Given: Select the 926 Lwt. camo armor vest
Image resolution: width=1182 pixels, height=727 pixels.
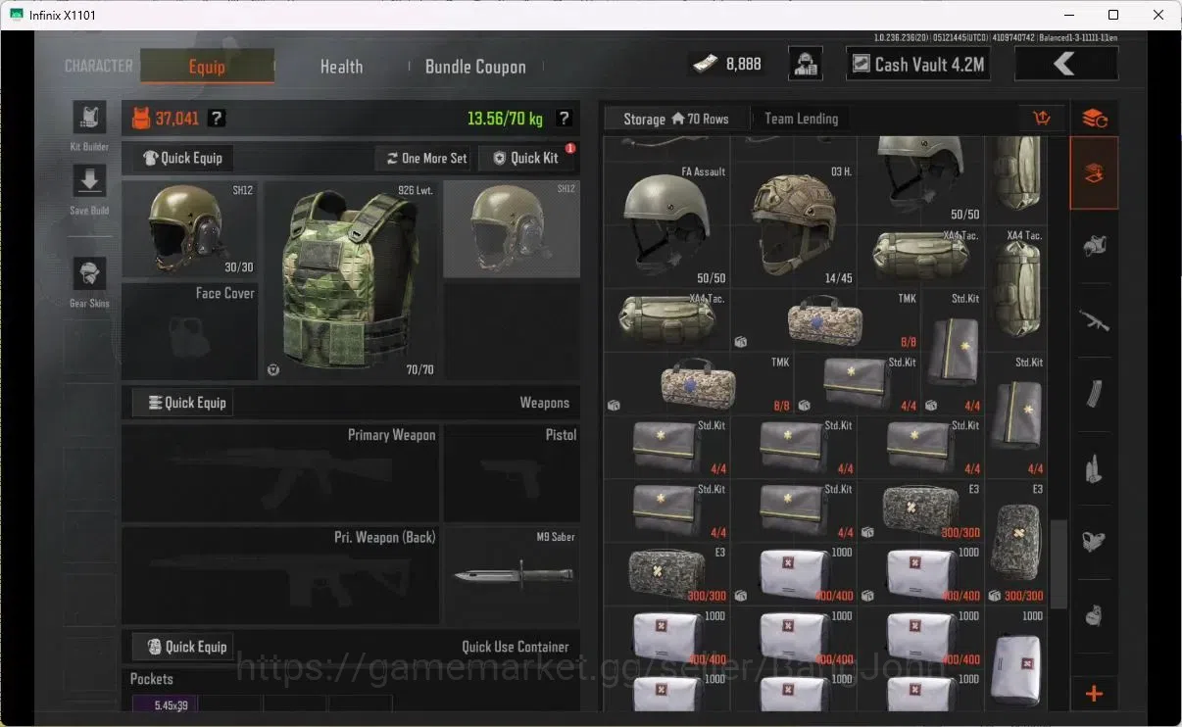Looking at the screenshot, I should click(x=351, y=280).
